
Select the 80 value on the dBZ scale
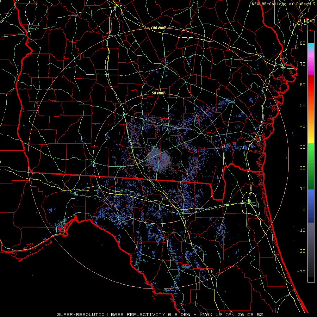303,43
